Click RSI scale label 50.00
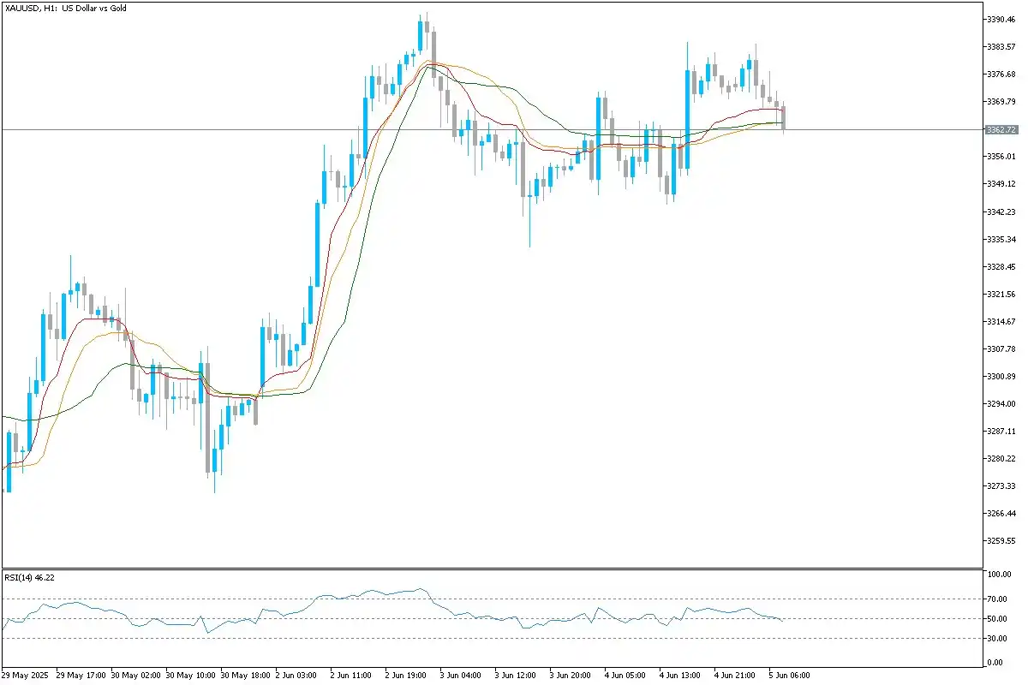 (997, 618)
